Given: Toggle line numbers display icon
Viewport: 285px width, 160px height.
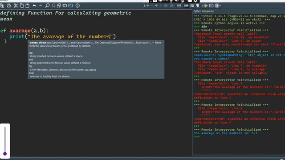Looking at the screenshot, I should (x=186, y=6).
